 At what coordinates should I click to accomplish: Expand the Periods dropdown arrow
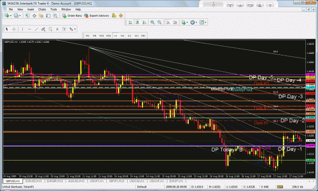point(196,23)
